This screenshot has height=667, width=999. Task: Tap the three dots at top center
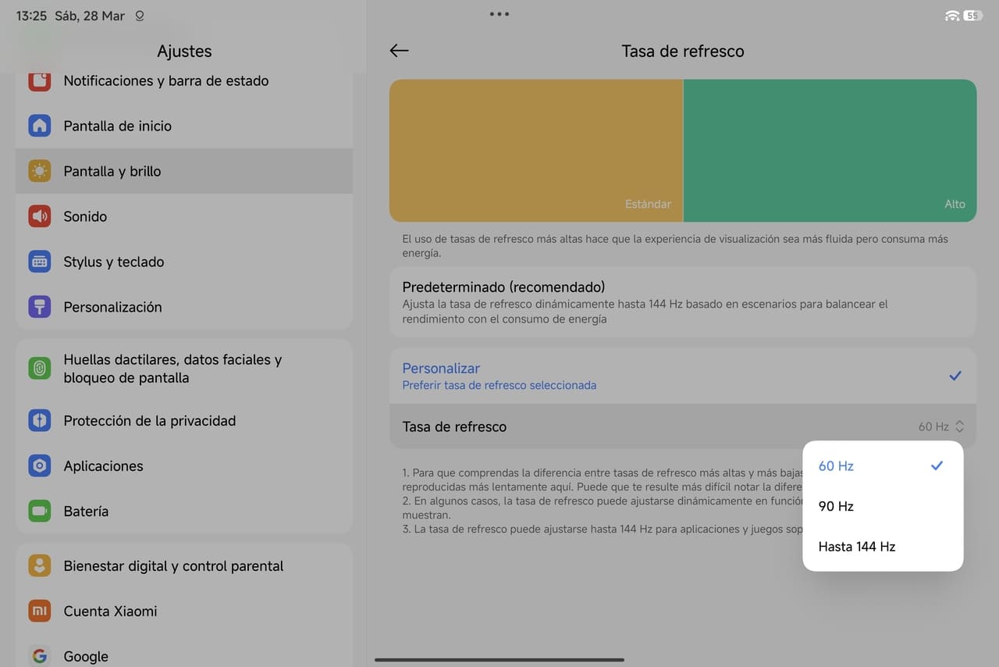tap(499, 14)
